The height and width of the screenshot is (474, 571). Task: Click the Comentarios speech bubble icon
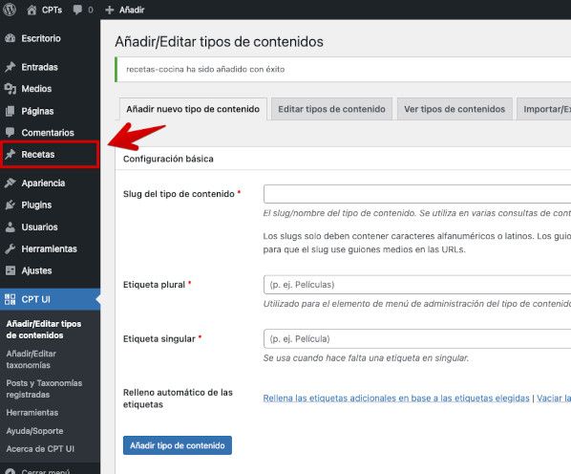(x=11, y=132)
